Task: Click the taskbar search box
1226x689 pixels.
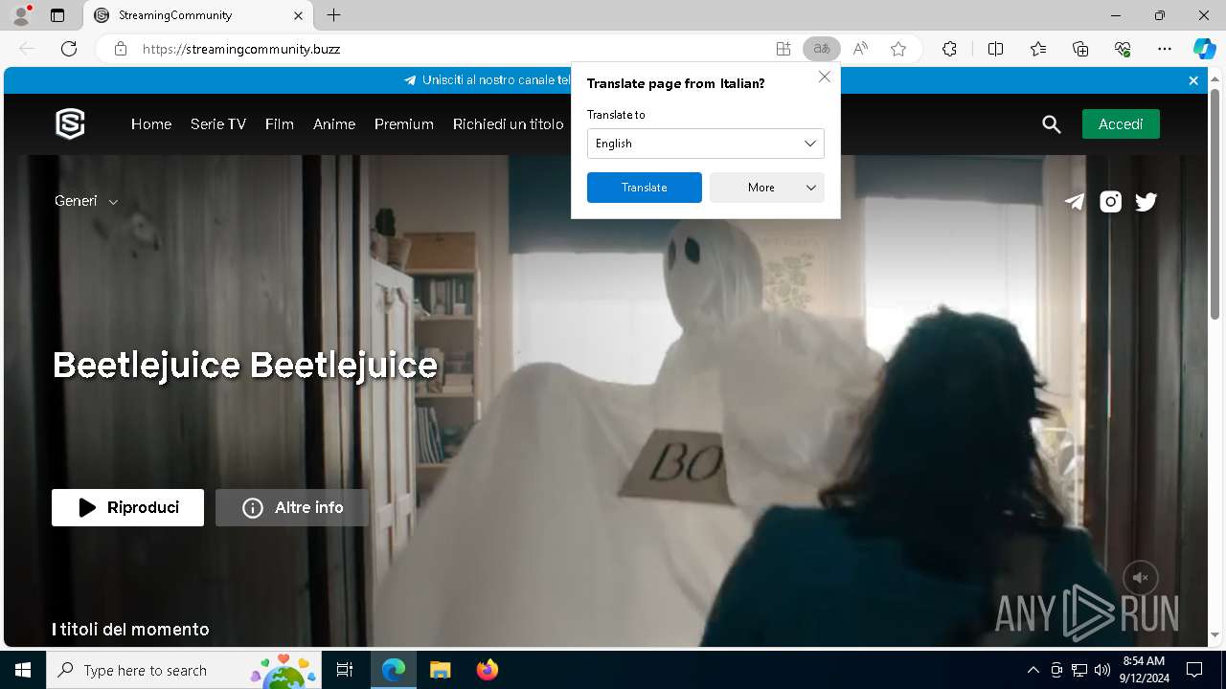Action: (x=184, y=670)
